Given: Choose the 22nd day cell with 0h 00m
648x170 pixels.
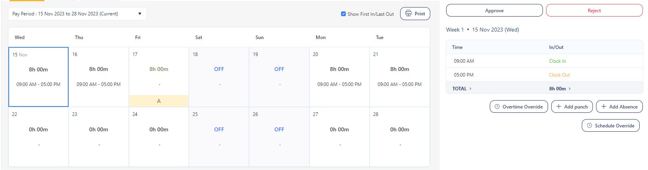Looking at the screenshot, I should click(38, 136).
